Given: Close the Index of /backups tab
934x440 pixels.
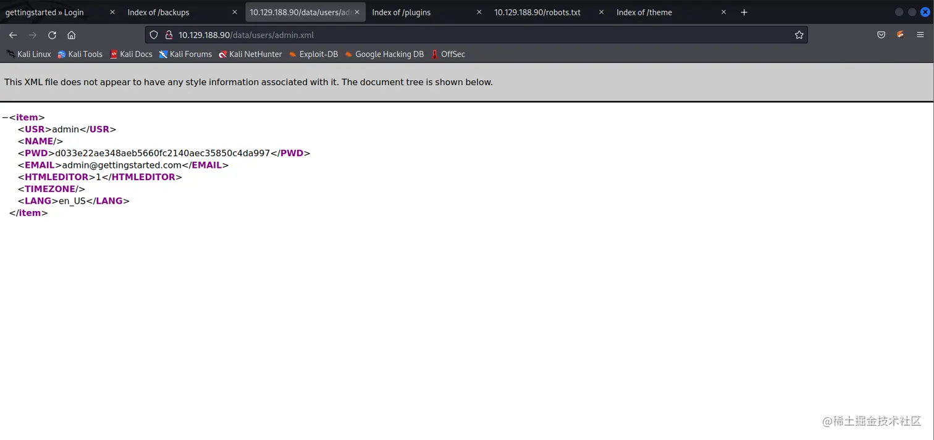Looking at the screenshot, I should coord(235,12).
